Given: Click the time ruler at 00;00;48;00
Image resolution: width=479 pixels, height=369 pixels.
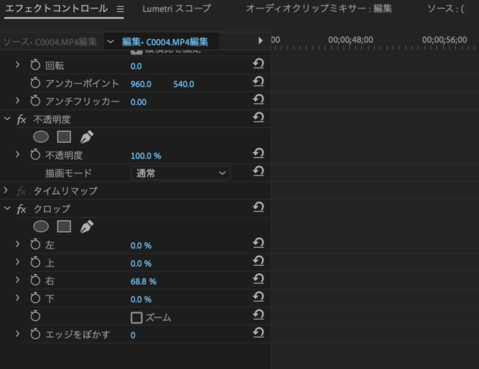Looking at the screenshot, I should (x=350, y=40).
